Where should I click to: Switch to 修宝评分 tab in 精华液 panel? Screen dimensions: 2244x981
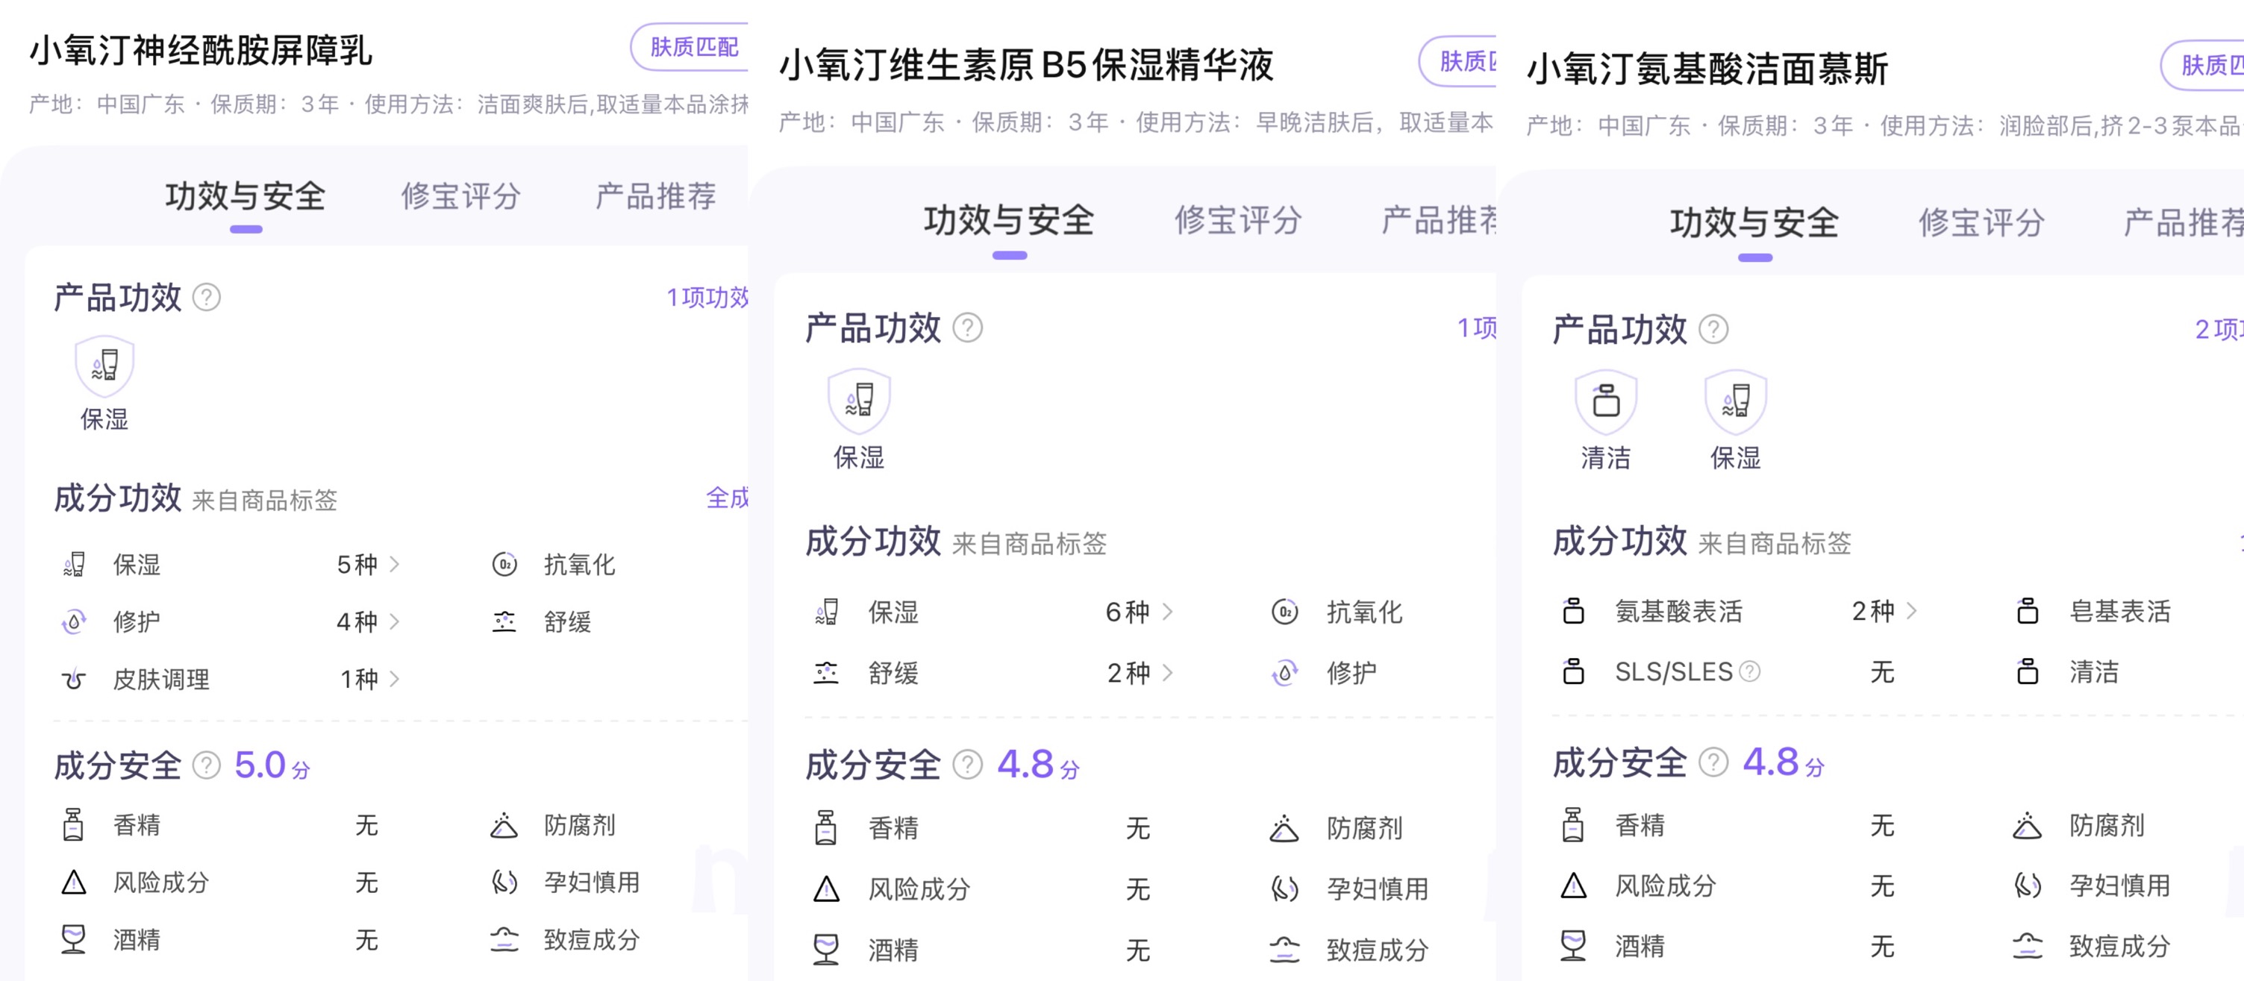coord(1238,221)
